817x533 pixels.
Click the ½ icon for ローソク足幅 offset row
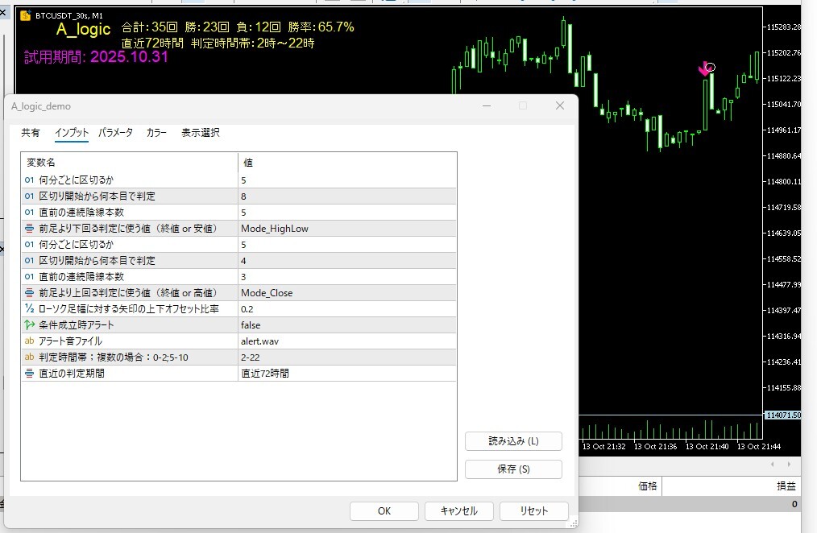(29, 309)
